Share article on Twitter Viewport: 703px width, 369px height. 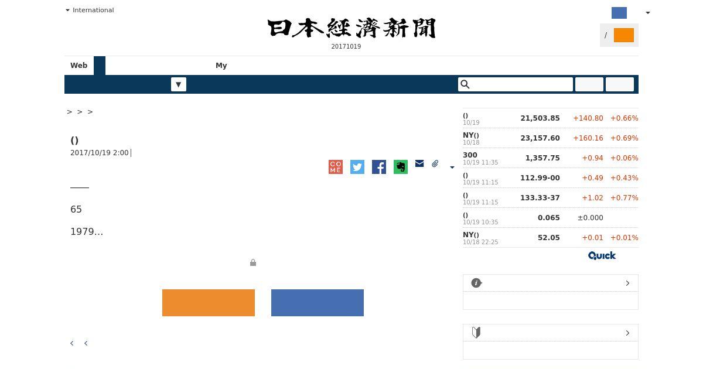pyautogui.click(x=357, y=167)
